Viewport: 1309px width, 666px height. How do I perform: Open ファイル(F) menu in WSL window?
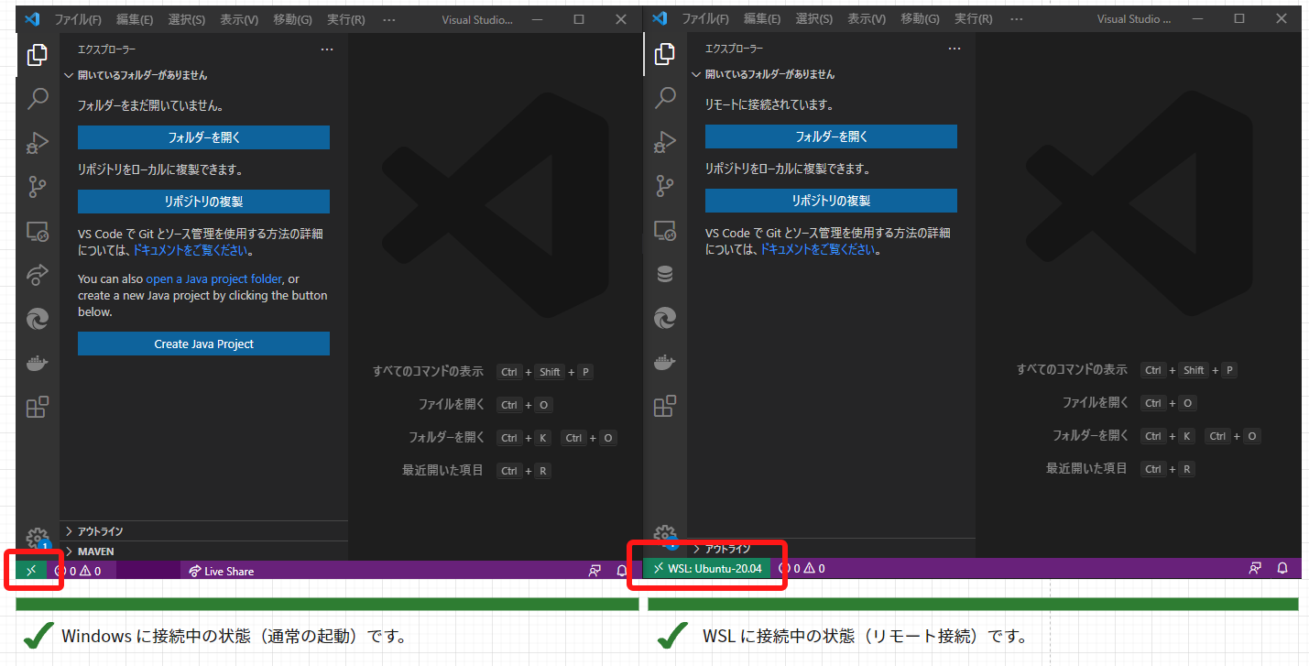(705, 18)
